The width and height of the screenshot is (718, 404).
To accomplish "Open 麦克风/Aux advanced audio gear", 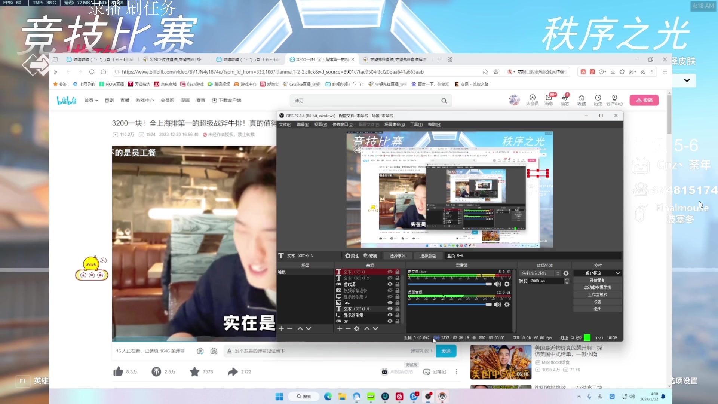I will coord(507,284).
